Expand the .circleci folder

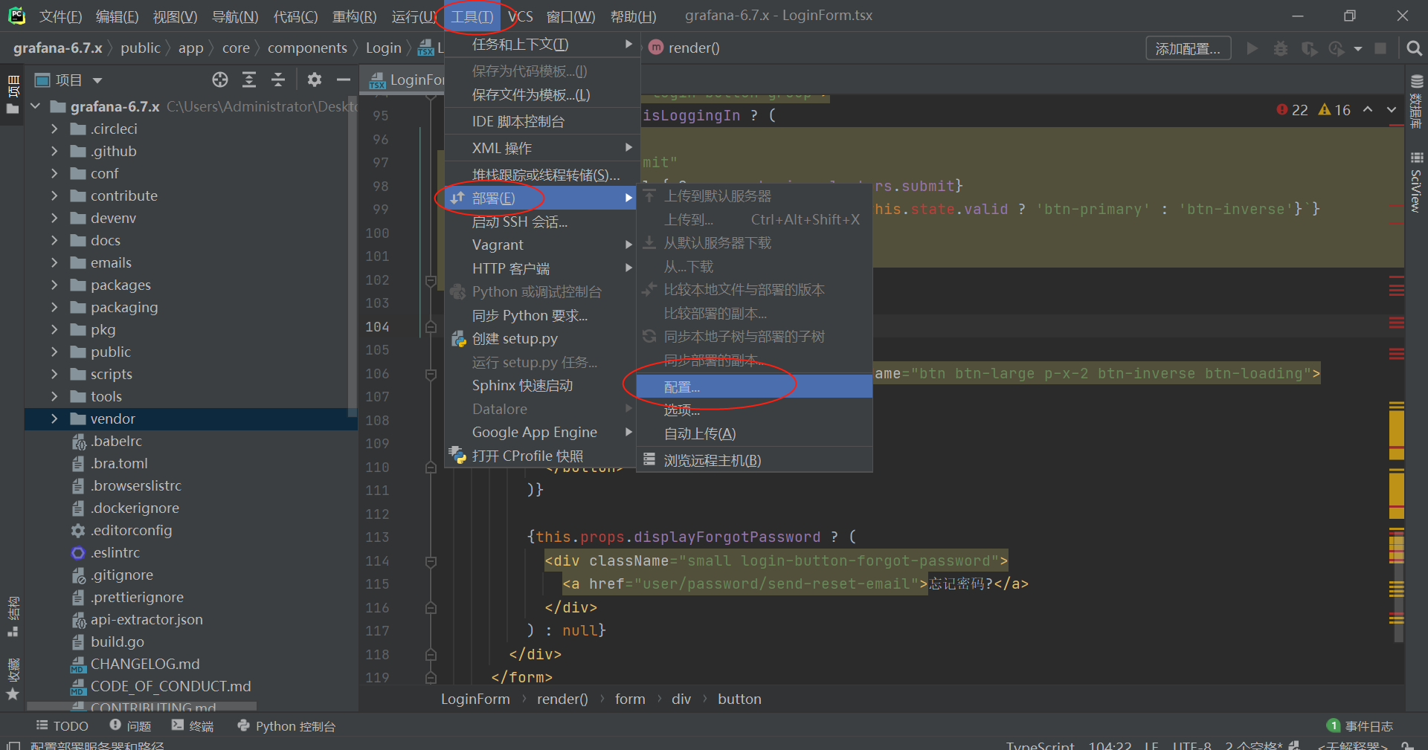(54, 129)
